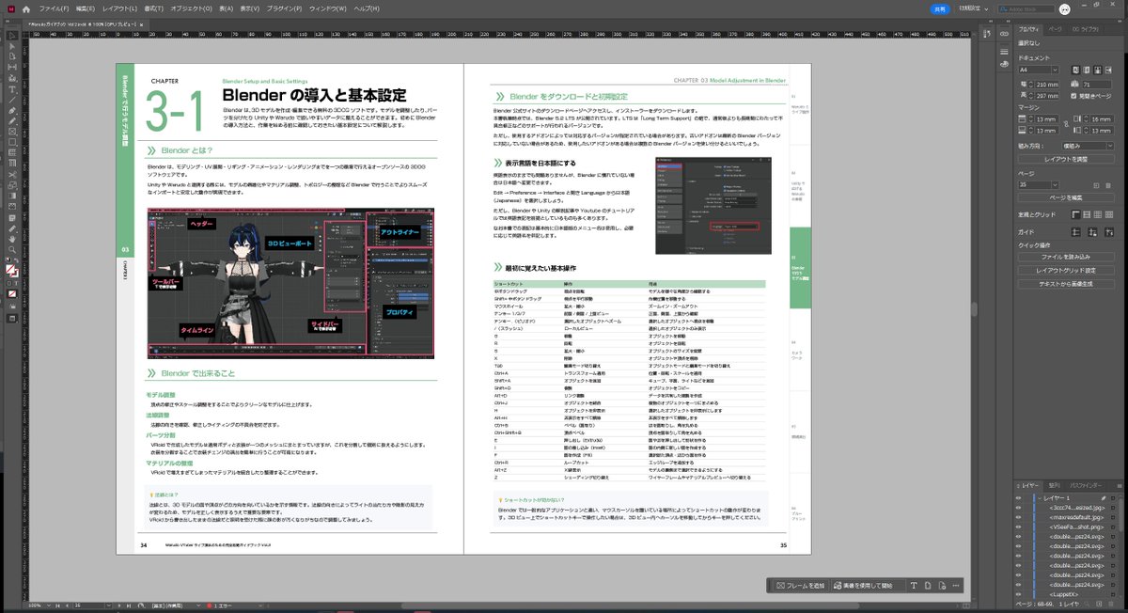The image size is (1128, 613).
Task: Click selection square of maxresdefault.jpg row
Action: click(x=1113, y=517)
